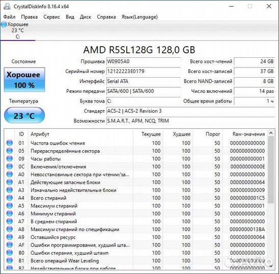Click the Атрибут column header
This screenshot has width=279, height=274.
click(80, 134)
